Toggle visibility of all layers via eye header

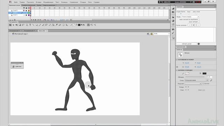[24, 8]
